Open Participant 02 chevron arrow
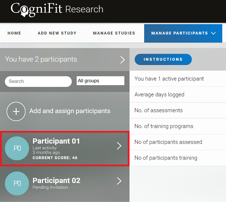This screenshot has width=226, height=202. (119, 181)
